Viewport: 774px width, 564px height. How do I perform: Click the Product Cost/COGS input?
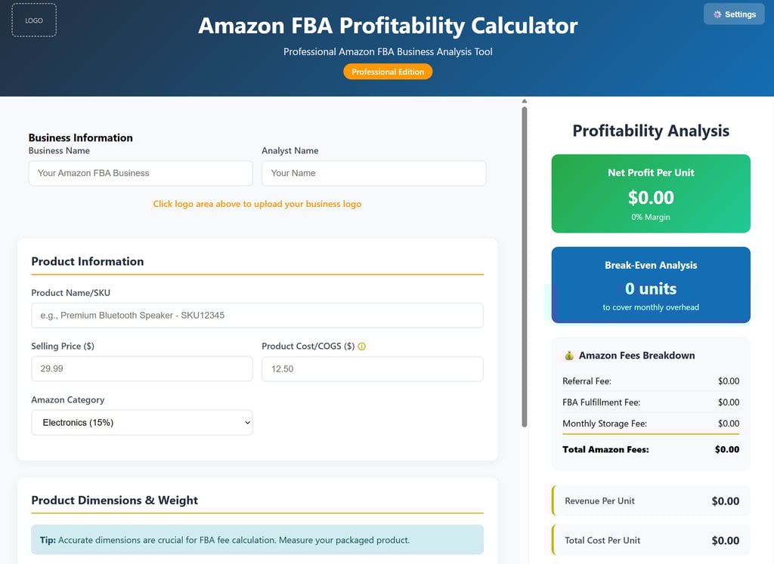[x=372, y=369]
